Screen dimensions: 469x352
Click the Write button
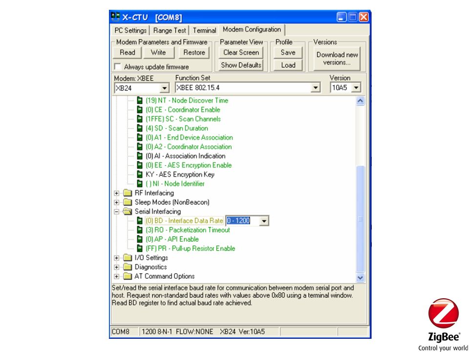(158, 52)
